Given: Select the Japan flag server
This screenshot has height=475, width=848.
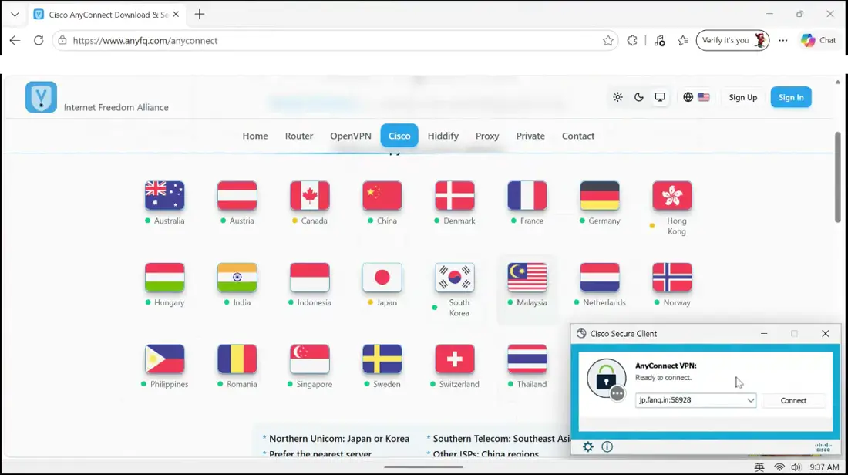Looking at the screenshot, I should [x=382, y=277].
